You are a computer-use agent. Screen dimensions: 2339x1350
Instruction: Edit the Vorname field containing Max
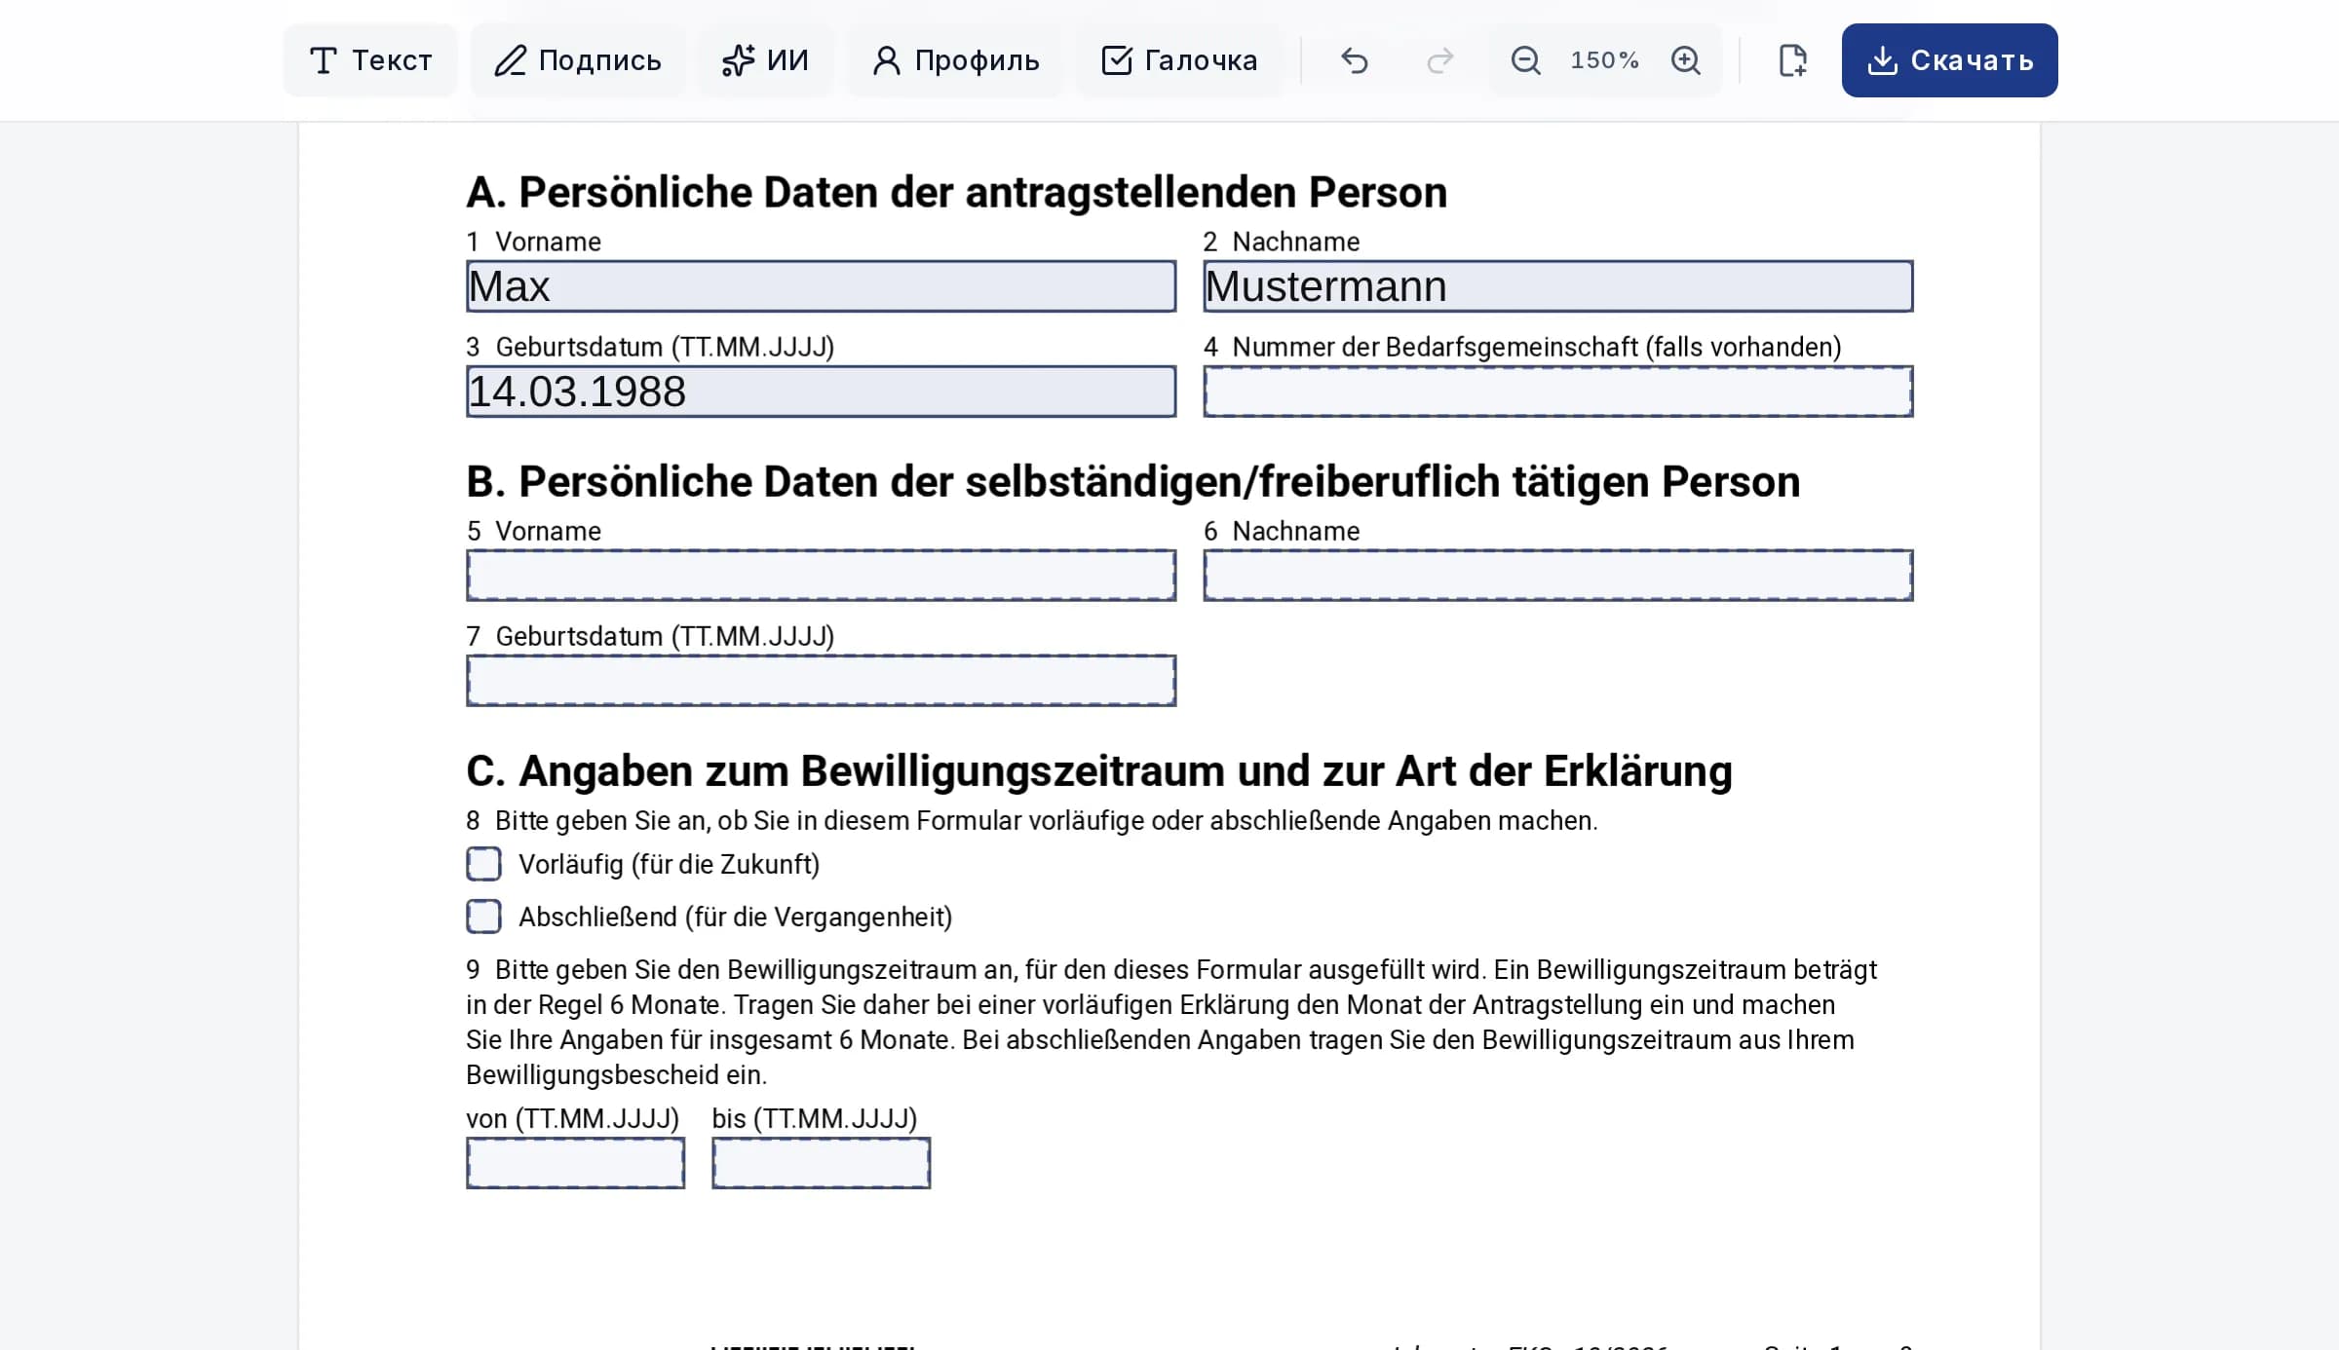821,286
